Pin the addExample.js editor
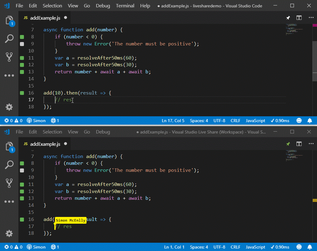 (x=288, y=18)
